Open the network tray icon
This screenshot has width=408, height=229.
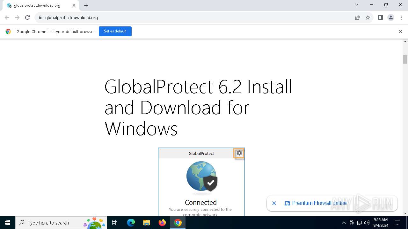click(359, 223)
